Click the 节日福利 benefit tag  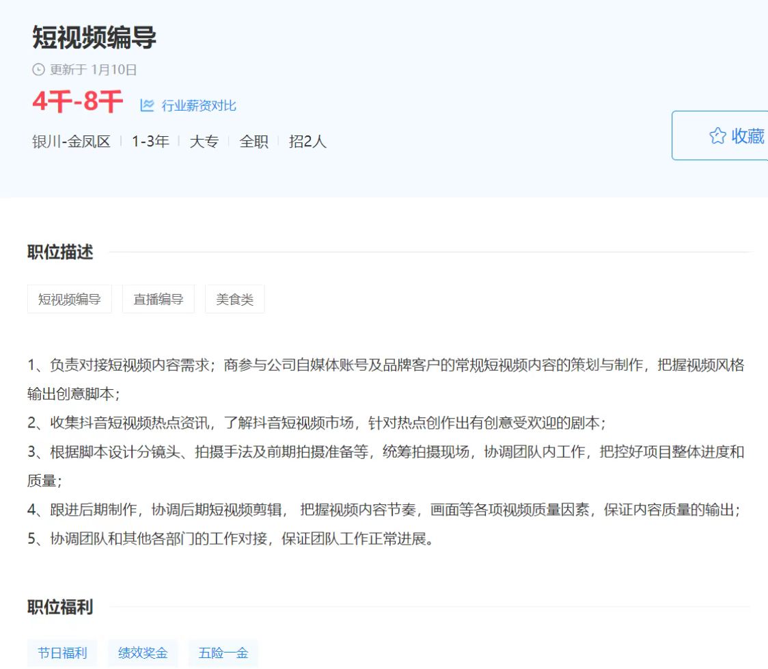pos(62,653)
